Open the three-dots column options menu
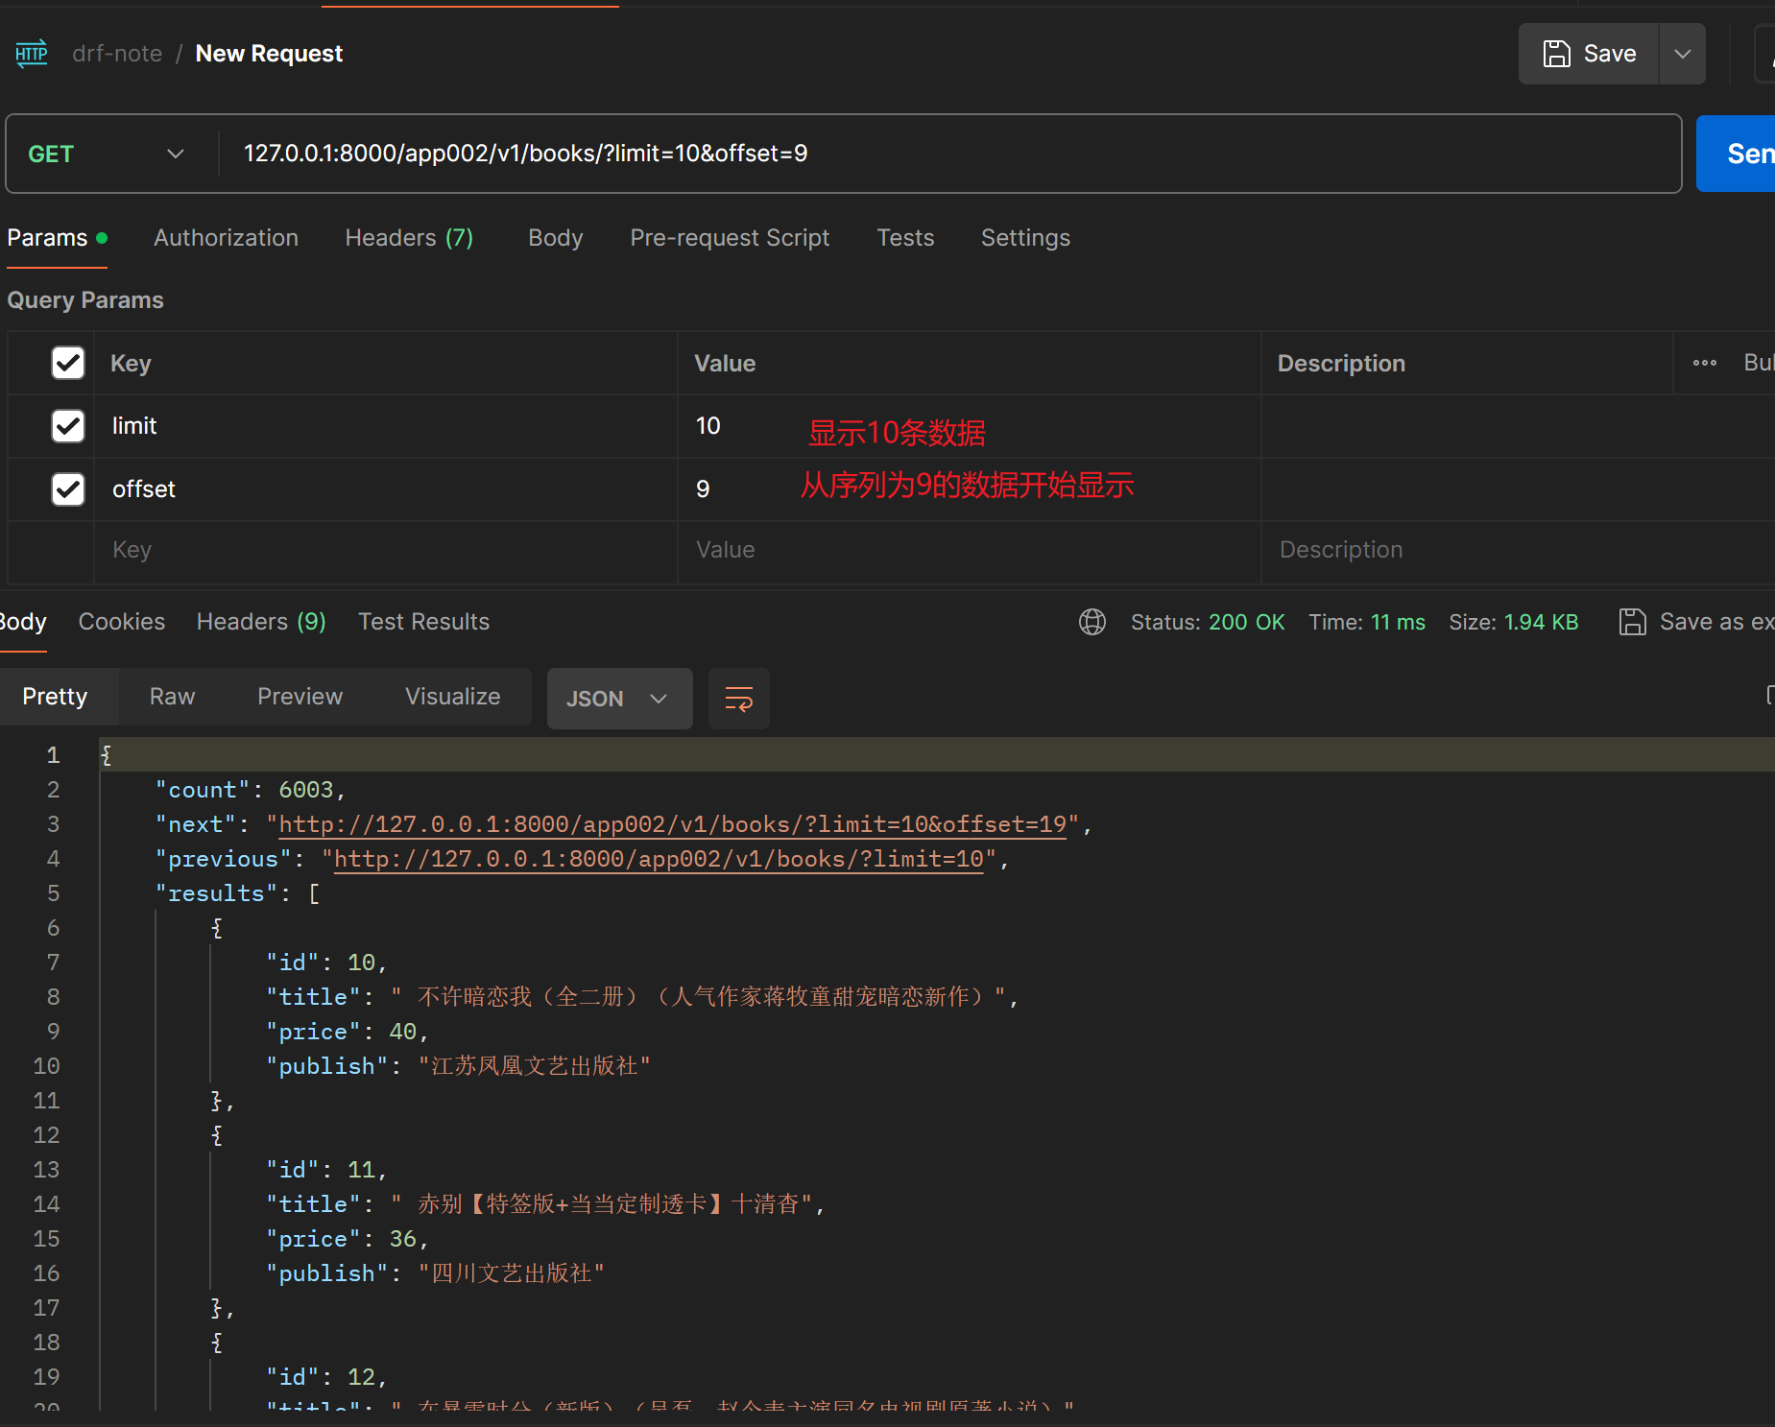Image resolution: width=1775 pixels, height=1427 pixels. [1705, 363]
